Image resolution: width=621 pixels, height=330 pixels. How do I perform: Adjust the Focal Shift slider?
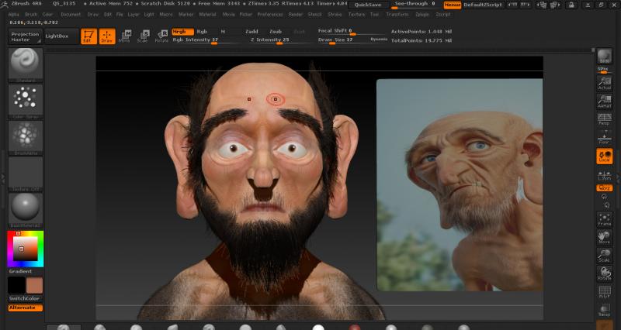pyautogui.click(x=351, y=31)
